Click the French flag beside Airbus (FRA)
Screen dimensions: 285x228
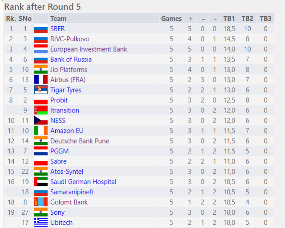pyautogui.click(x=41, y=80)
